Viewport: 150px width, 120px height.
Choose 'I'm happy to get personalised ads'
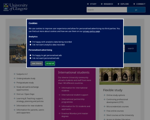coord(30,55)
